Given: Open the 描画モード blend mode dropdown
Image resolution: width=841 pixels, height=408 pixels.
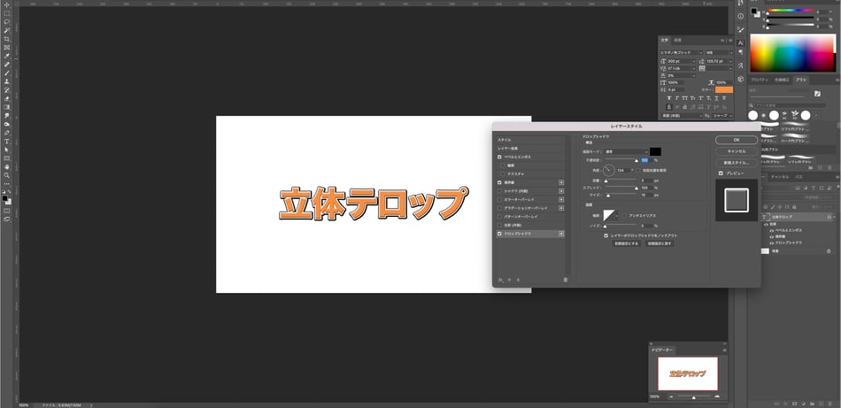Looking at the screenshot, I should [625, 151].
